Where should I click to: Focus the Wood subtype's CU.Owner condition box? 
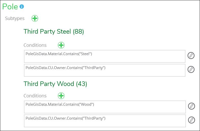[x=105, y=121]
